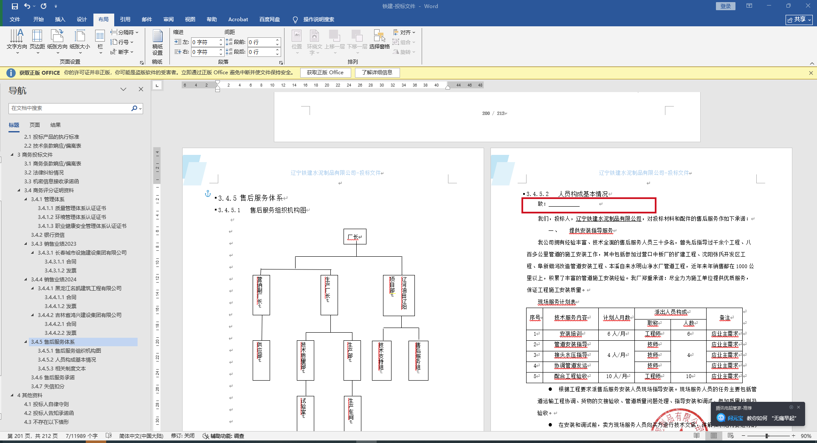Click the zoom in plus icon

click(x=793, y=436)
